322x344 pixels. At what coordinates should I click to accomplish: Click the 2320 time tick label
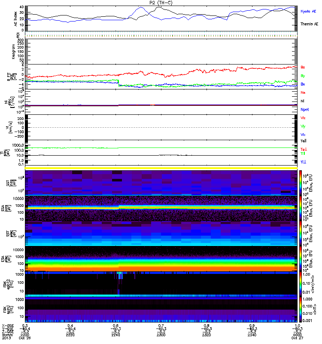[x=207, y=335]
